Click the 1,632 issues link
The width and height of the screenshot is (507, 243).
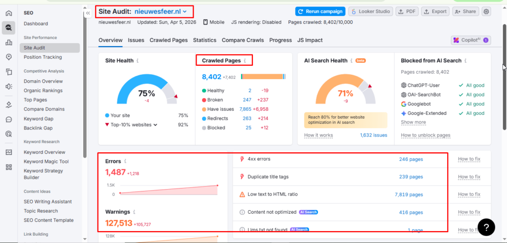[x=373, y=135]
